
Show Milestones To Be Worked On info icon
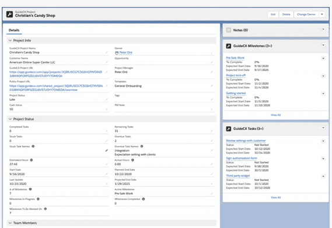[x=46, y=209]
